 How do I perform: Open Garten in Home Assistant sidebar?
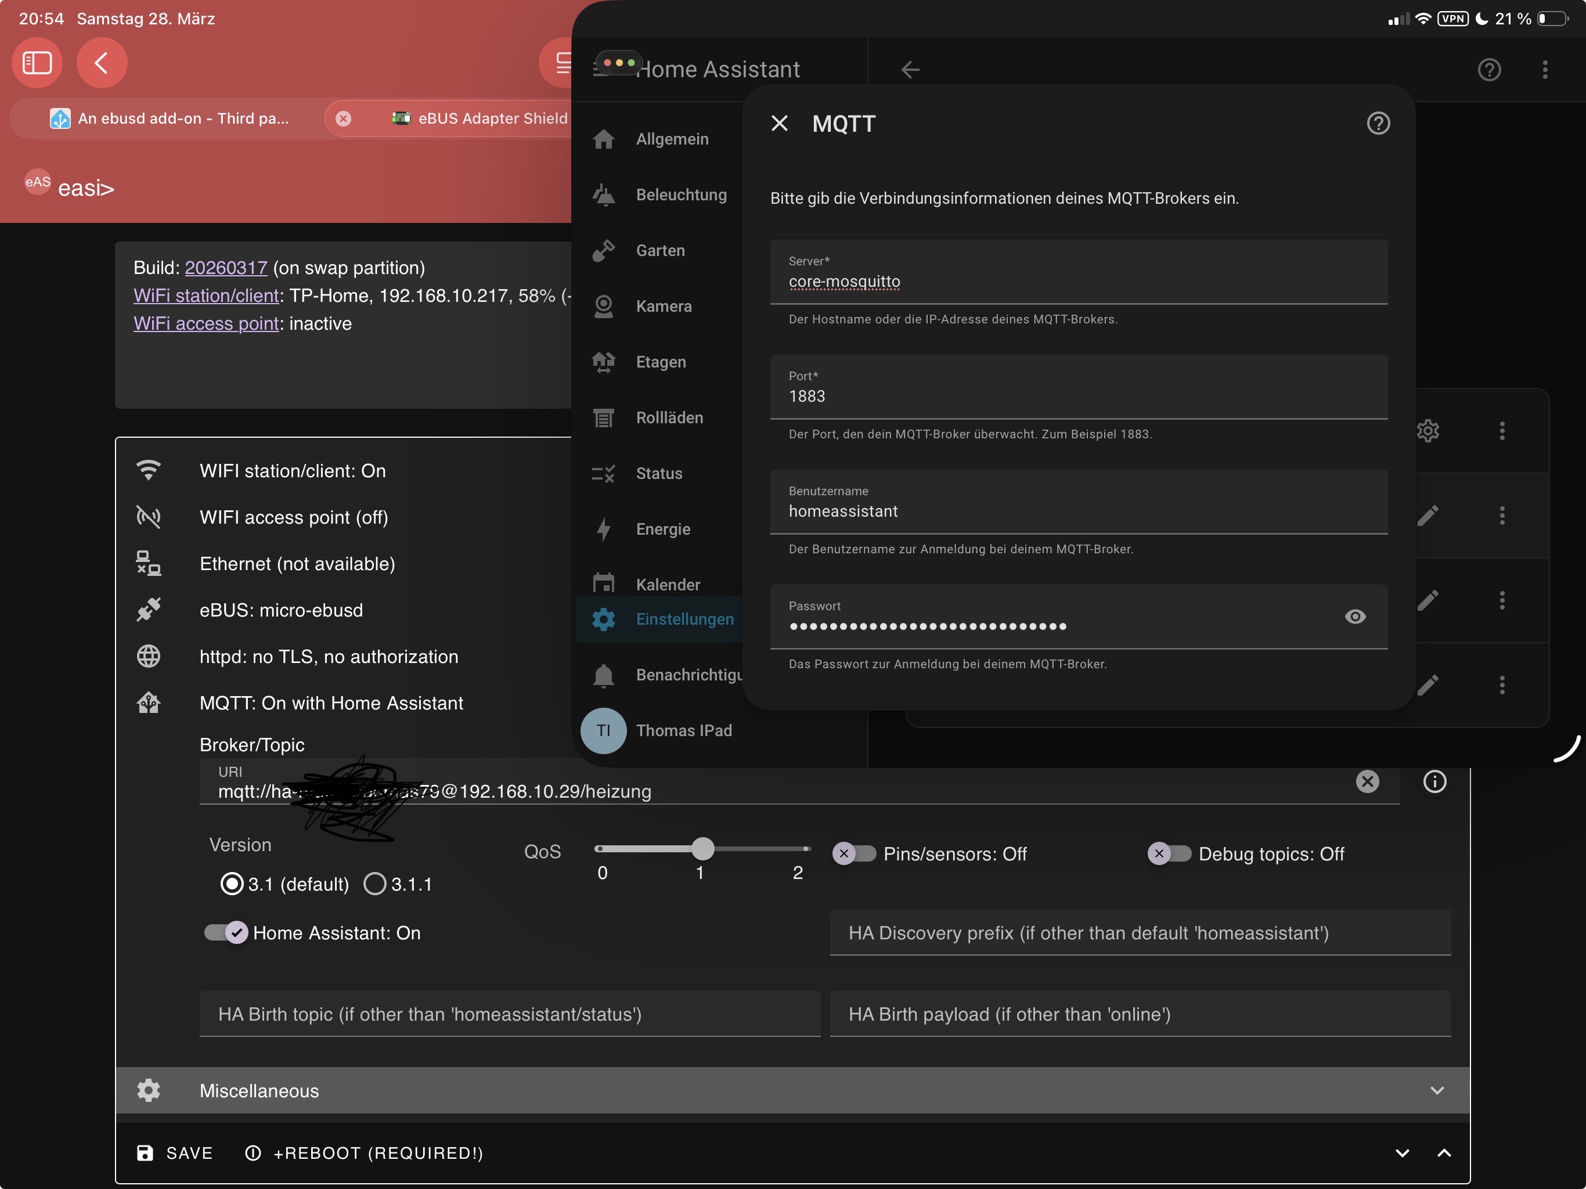pyautogui.click(x=659, y=250)
